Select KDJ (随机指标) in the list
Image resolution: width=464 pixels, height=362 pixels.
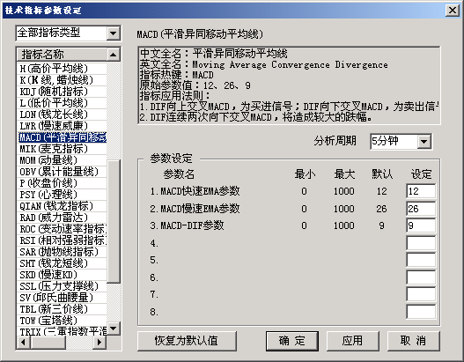tap(62, 92)
